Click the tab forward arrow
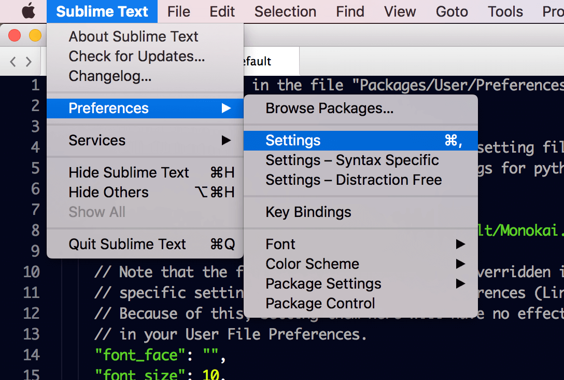The image size is (564, 380). [x=29, y=62]
